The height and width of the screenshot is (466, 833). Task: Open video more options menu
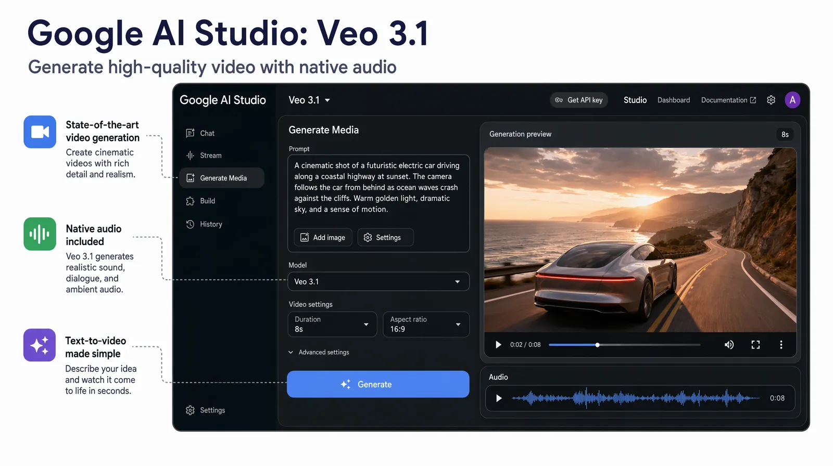tap(781, 344)
